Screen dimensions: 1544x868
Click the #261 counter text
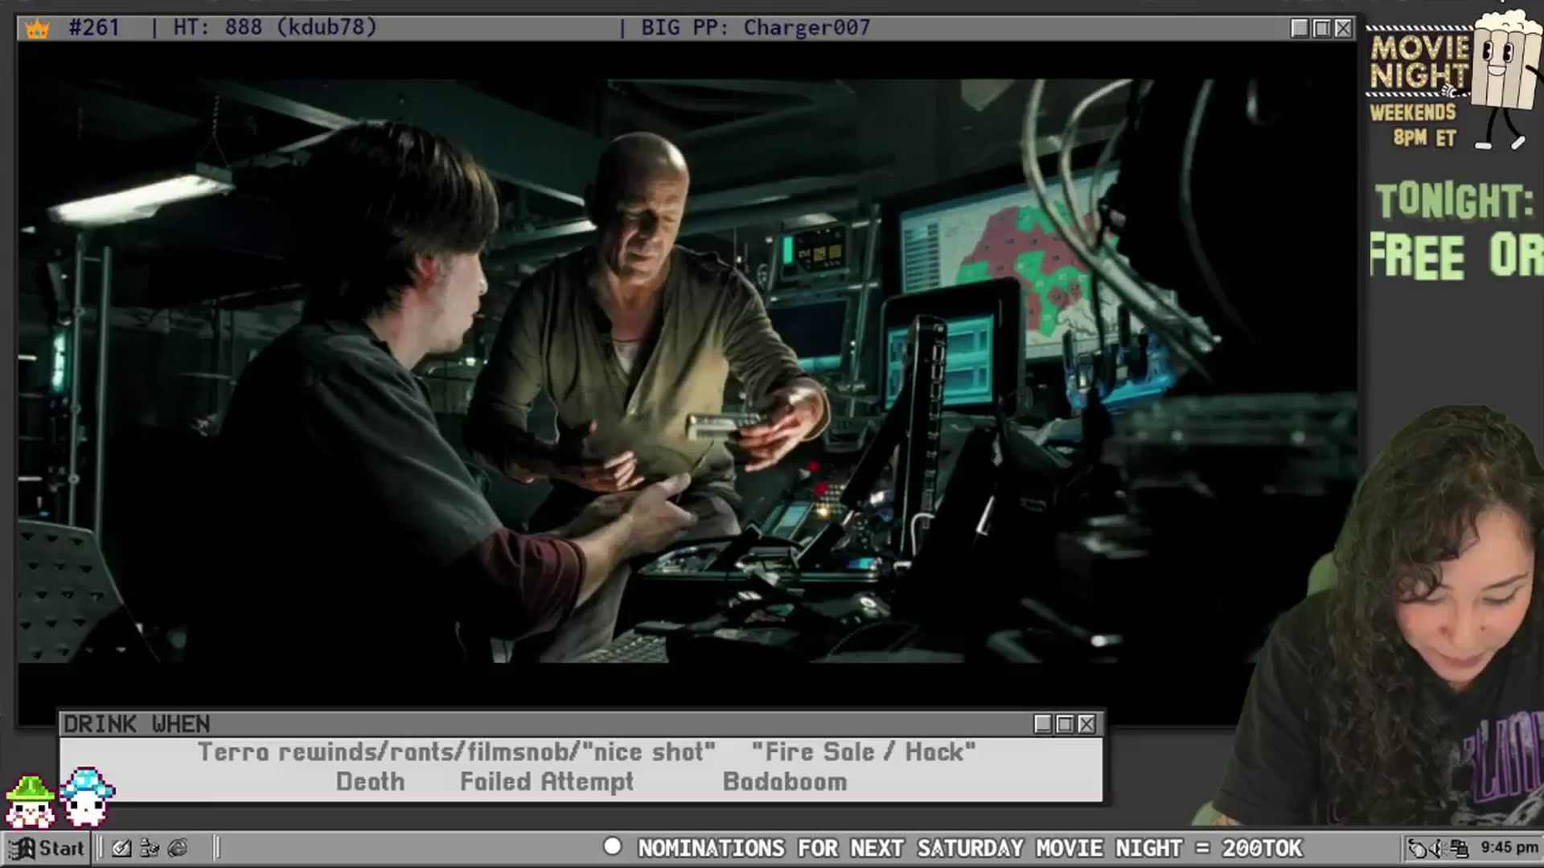(x=94, y=27)
